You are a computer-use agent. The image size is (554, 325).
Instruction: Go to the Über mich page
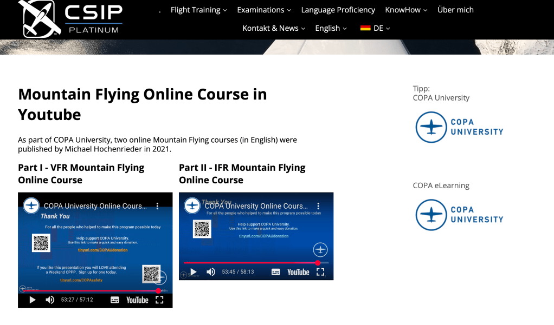(455, 10)
